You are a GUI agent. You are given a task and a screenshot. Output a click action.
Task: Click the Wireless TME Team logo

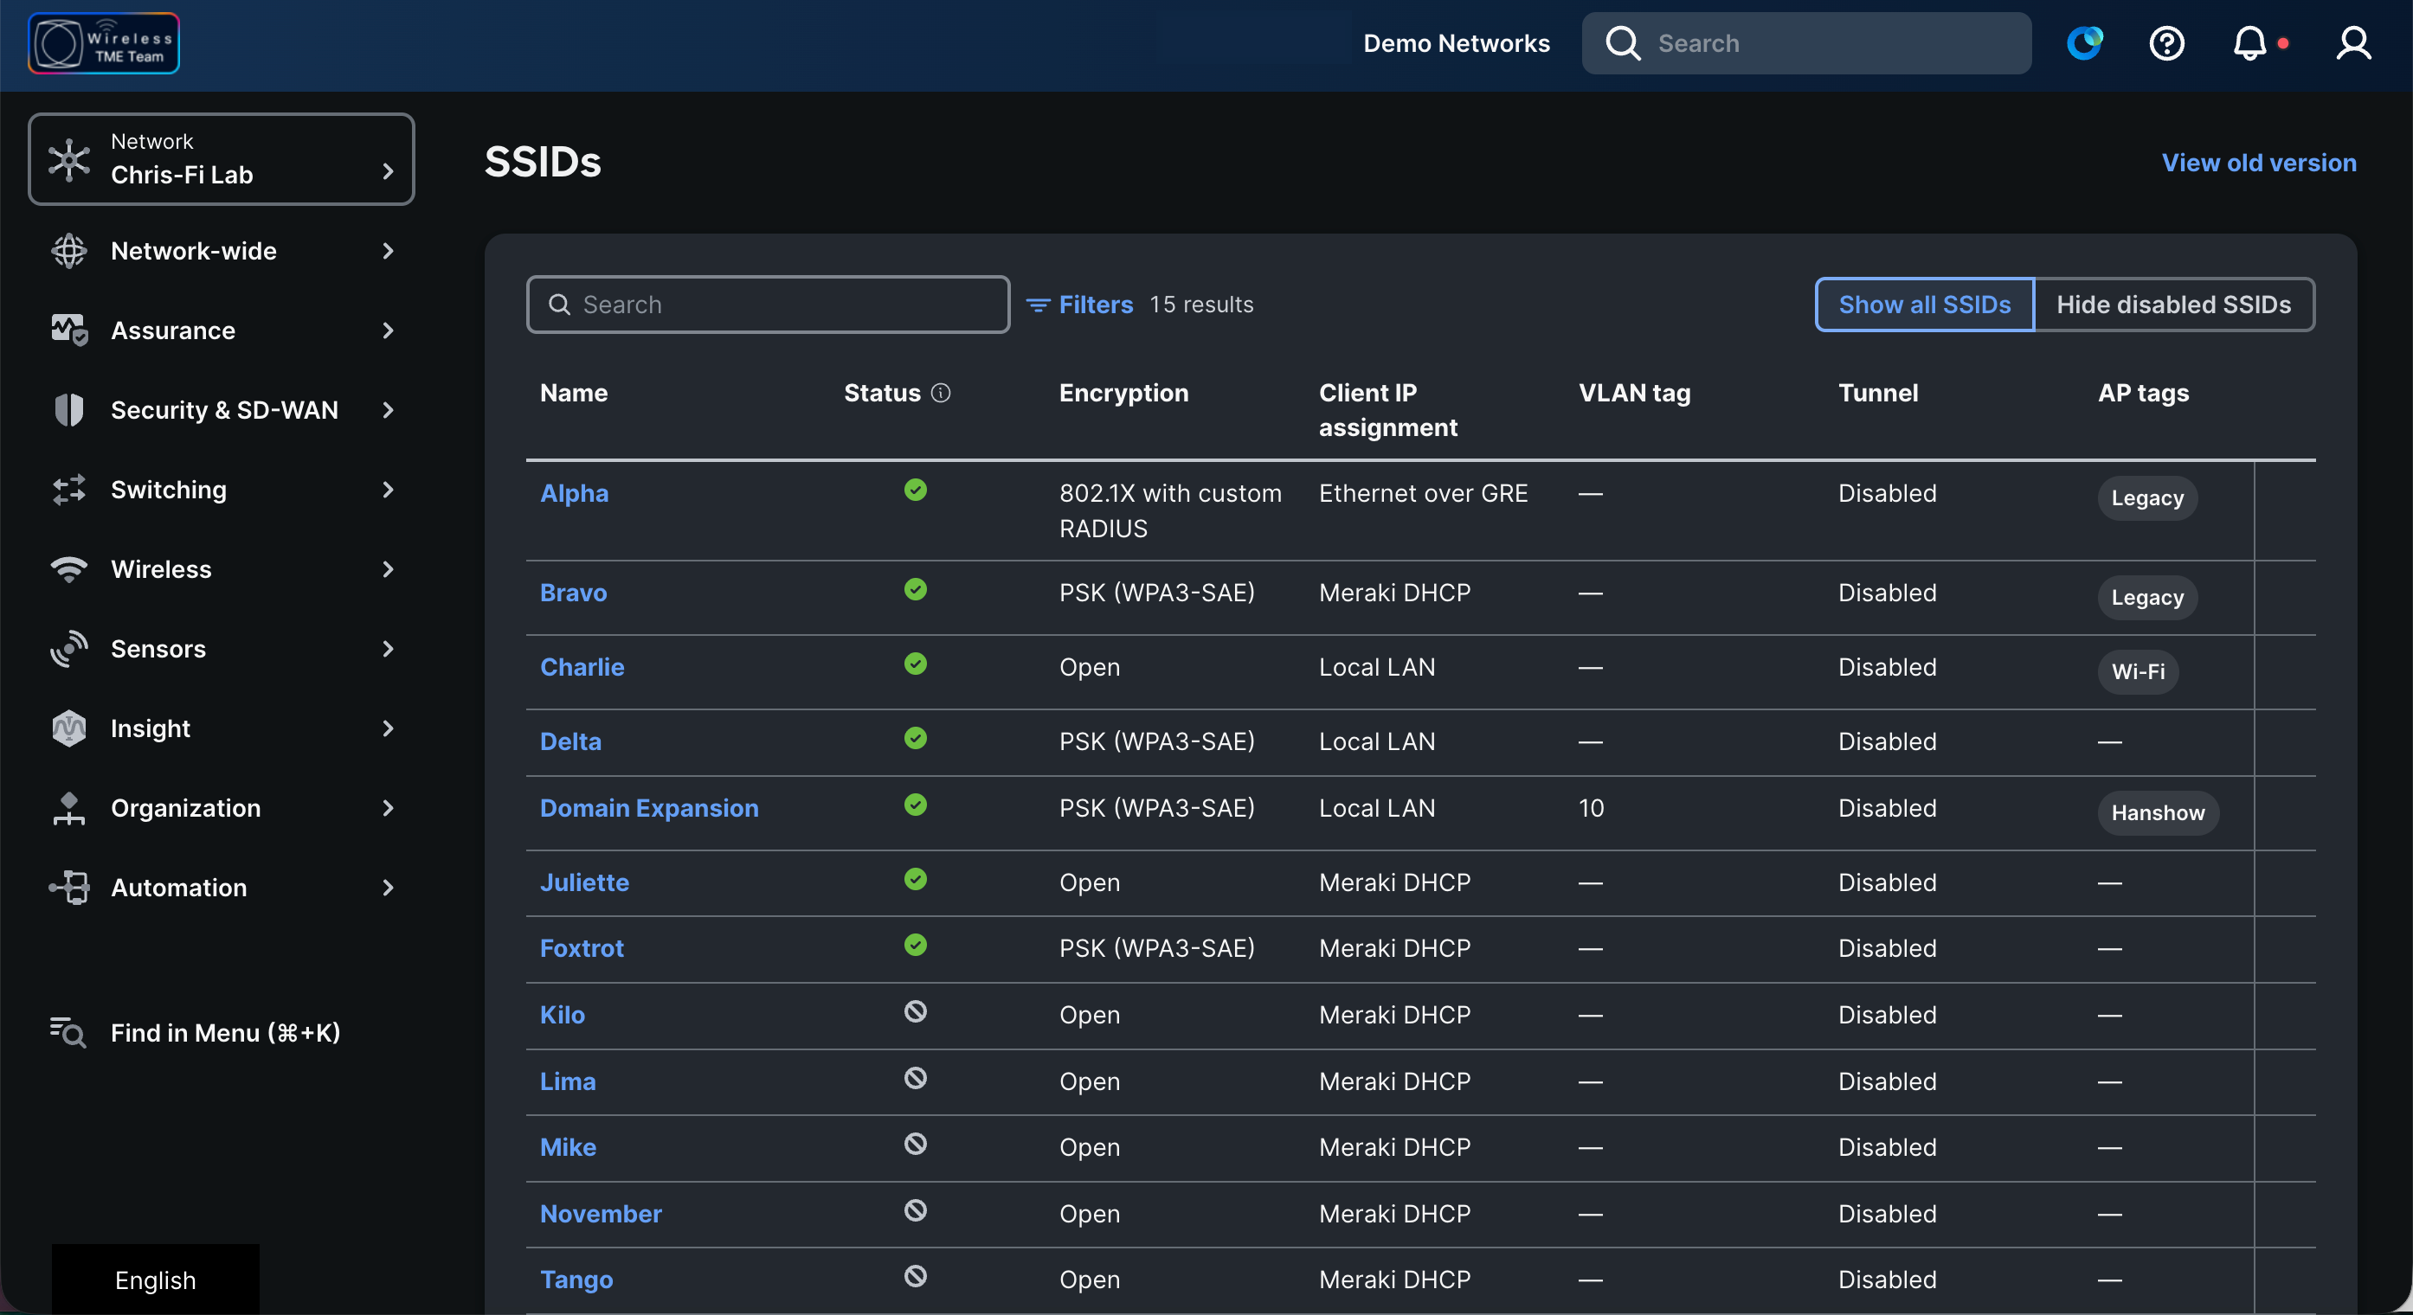click(x=104, y=43)
